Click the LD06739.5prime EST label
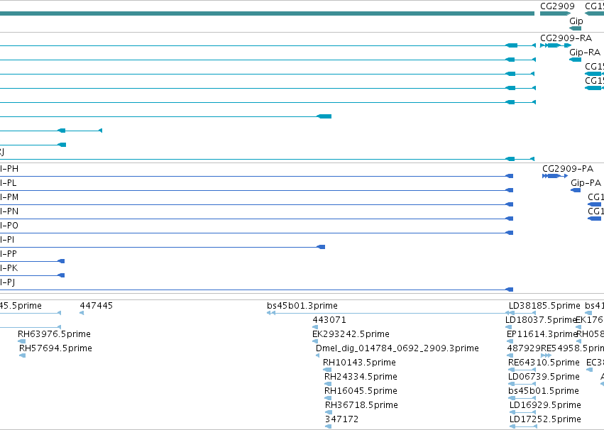Screen dimensions: 604x430 544,377
